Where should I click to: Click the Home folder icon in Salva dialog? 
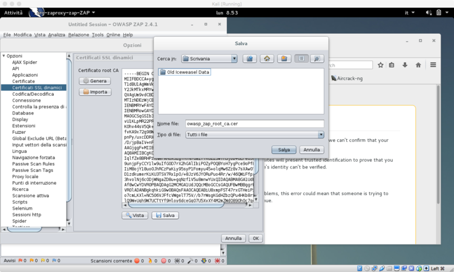[266, 59]
